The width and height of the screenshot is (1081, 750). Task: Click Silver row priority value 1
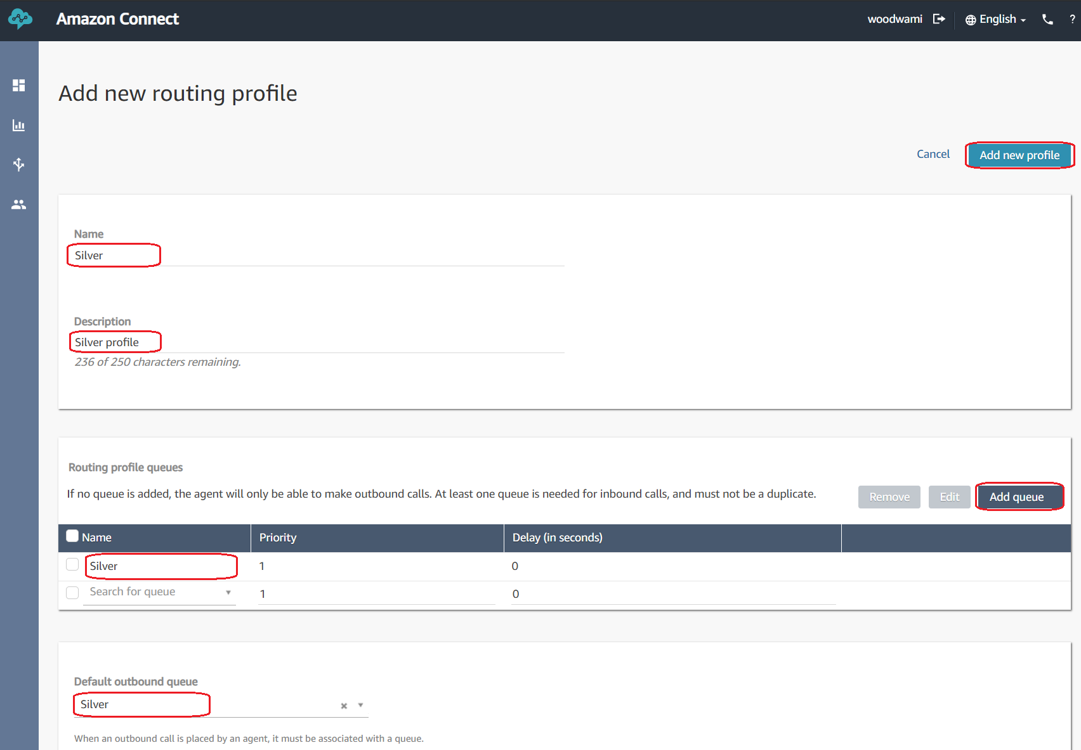point(262,566)
